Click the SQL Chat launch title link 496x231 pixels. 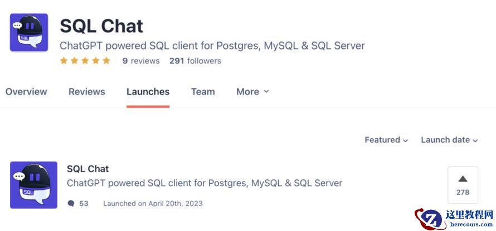pos(87,169)
